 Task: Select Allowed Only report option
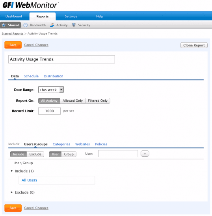point(73,101)
